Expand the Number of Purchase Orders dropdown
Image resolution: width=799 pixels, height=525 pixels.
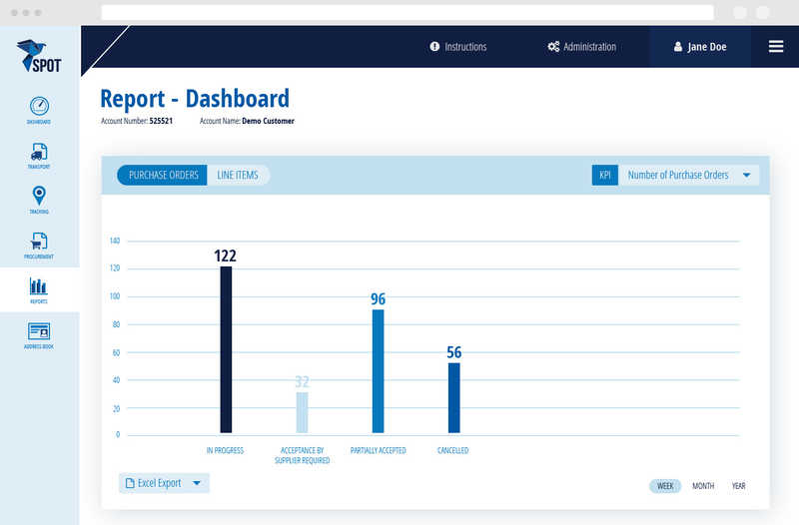pos(689,176)
